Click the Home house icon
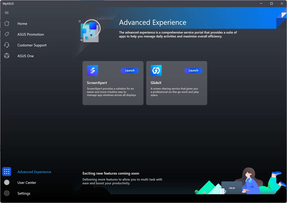Viewport: 287px width, 203px height. coord(7,24)
